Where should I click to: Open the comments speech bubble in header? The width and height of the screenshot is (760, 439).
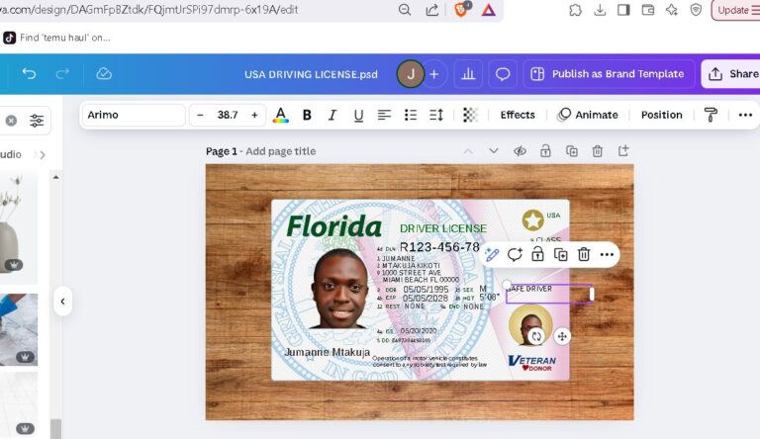tap(503, 73)
